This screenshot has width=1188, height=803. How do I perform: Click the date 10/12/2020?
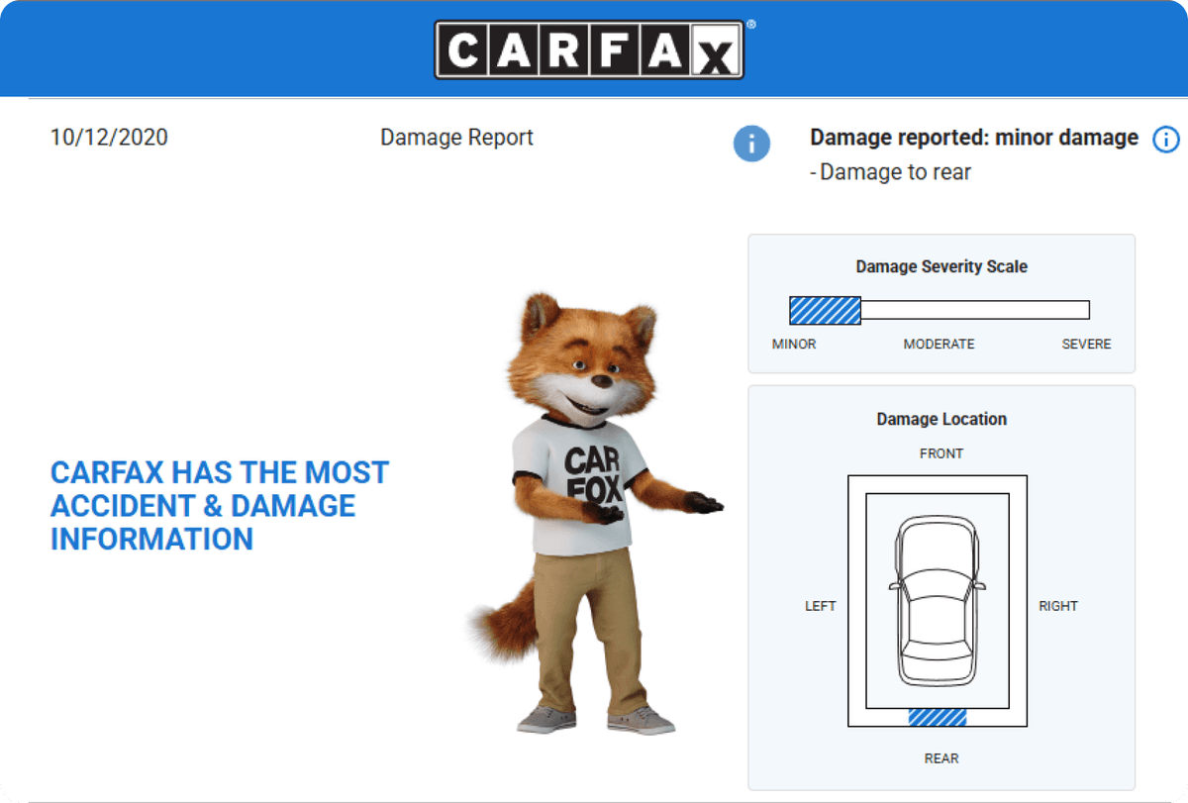109,138
